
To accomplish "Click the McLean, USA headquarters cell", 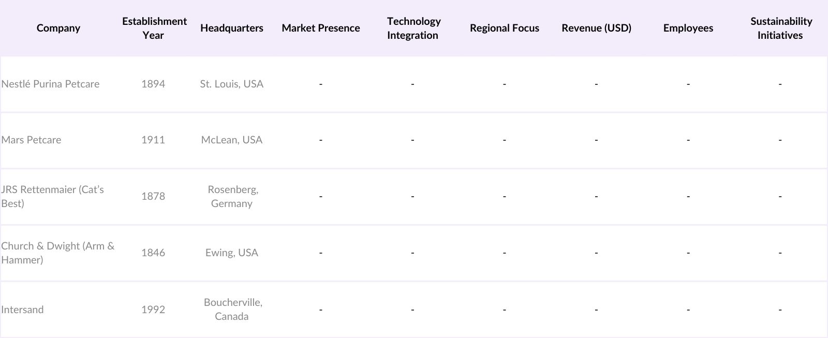I will coord(231,140).
